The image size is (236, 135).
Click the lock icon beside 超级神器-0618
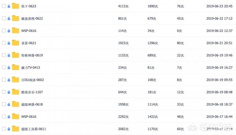[9, 104]
